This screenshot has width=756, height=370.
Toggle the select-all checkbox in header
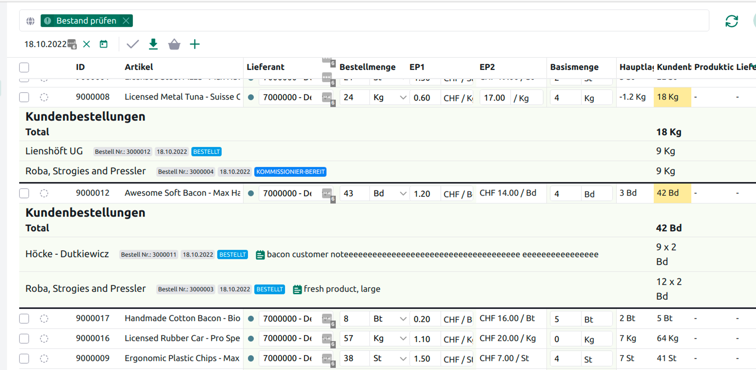point(24,67)
